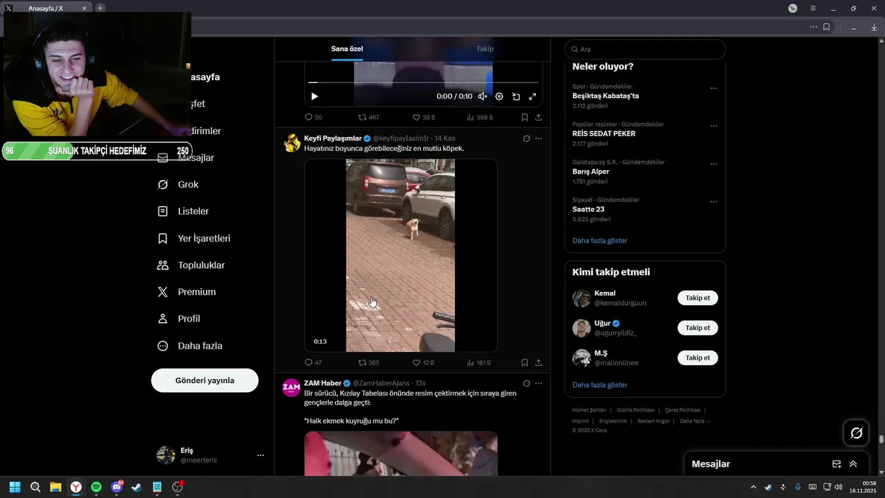Unmute the top video's volume icon

483,97
